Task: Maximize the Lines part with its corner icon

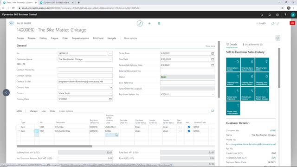Action: [213, 111]
